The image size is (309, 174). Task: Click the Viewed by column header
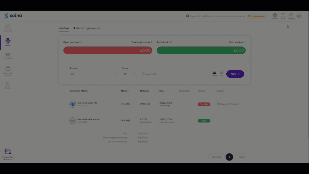coord(184,91)
